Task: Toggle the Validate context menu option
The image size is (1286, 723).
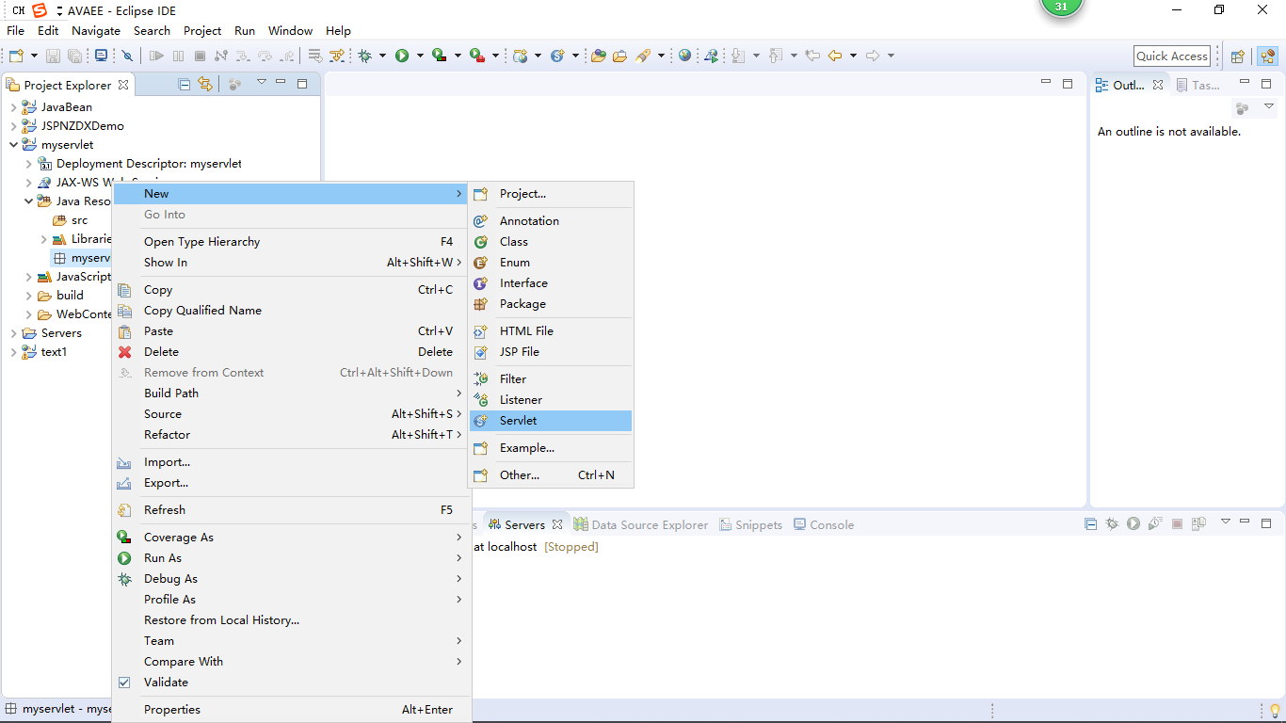Action: 124,683
